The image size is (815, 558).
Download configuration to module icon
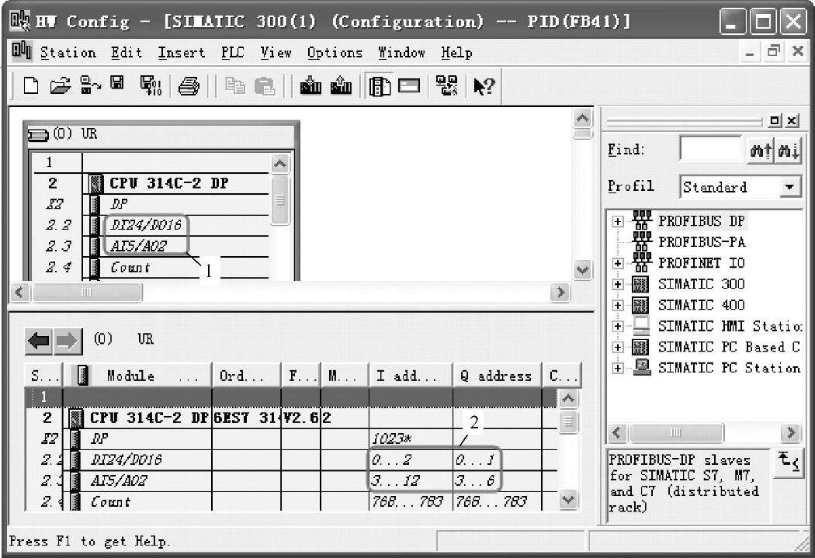[310, 85]
